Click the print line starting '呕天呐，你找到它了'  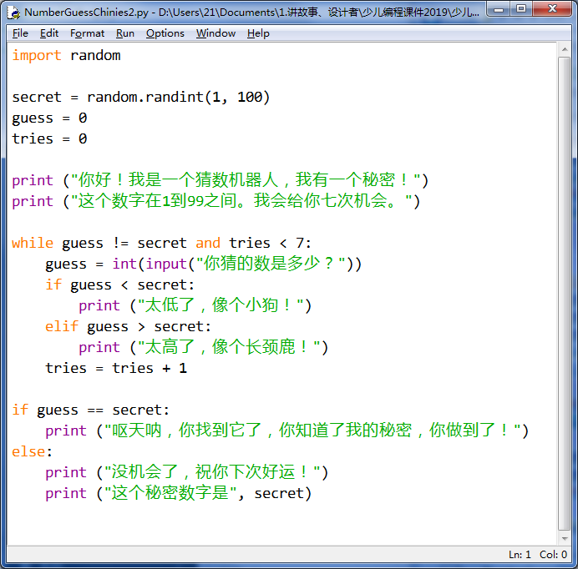click(x=287, y=431)
